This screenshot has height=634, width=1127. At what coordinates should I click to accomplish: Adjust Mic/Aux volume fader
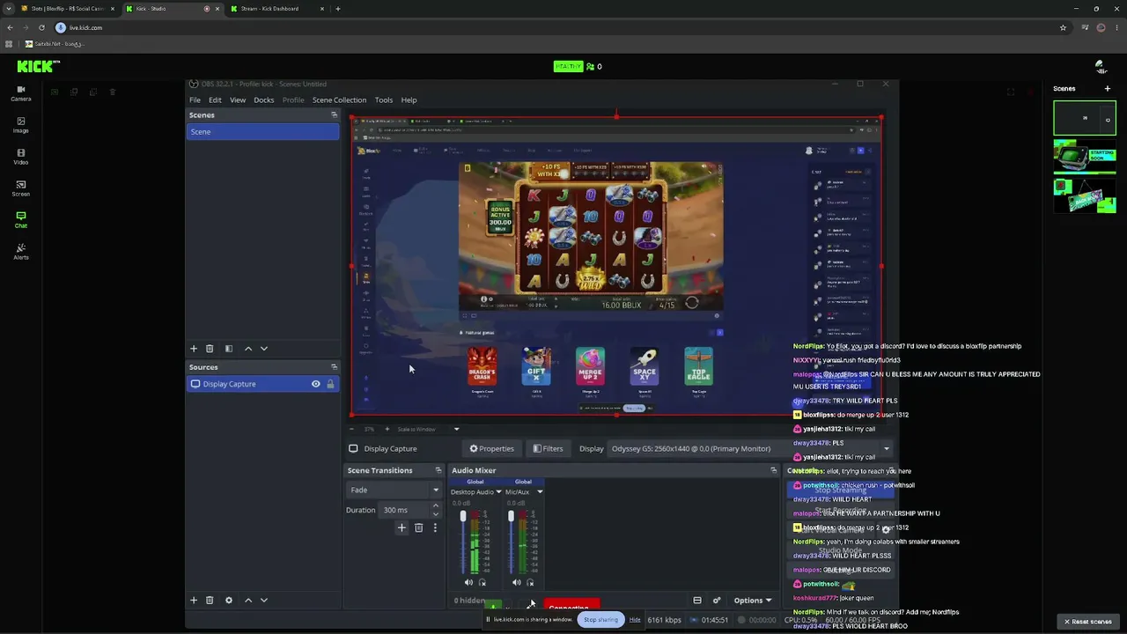click(511, 516)
